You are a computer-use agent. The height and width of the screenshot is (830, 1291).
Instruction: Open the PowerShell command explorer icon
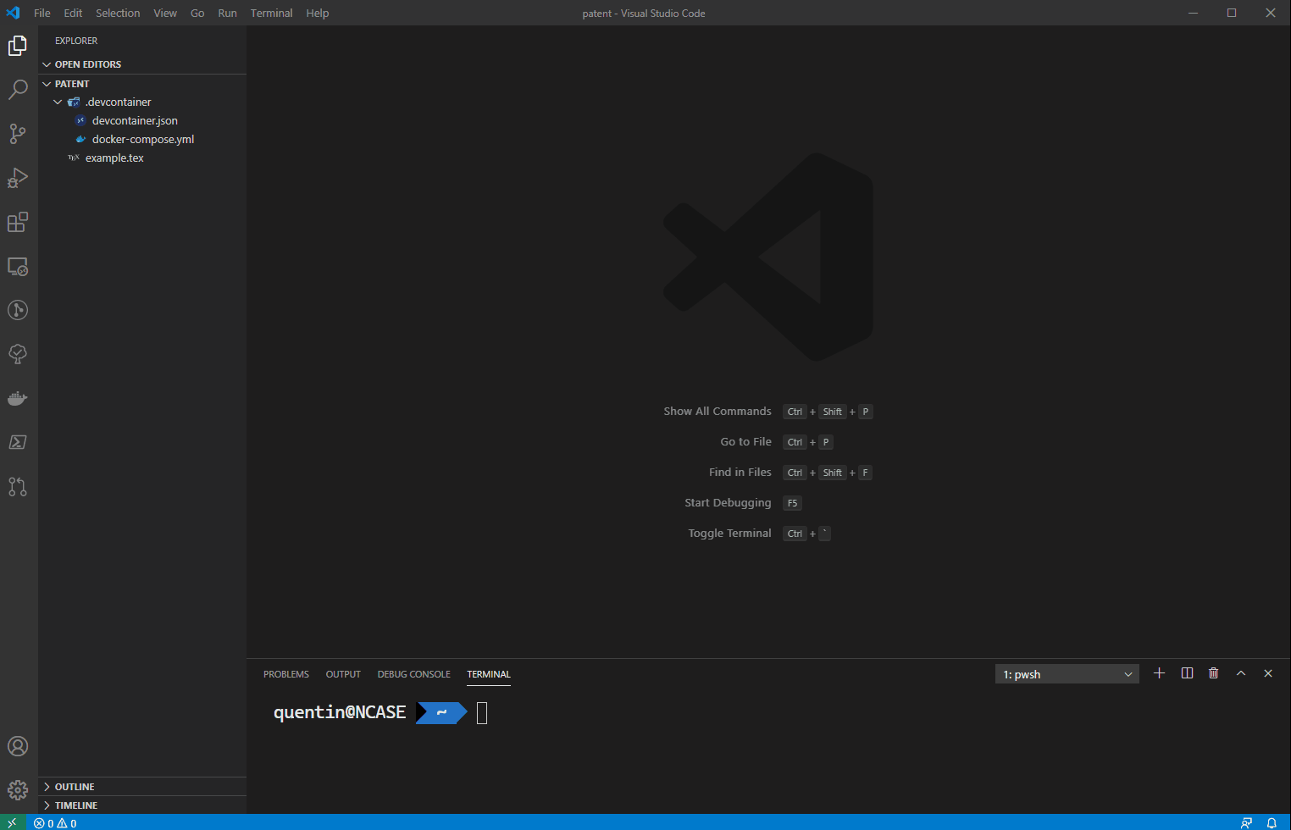click(18, 442)
